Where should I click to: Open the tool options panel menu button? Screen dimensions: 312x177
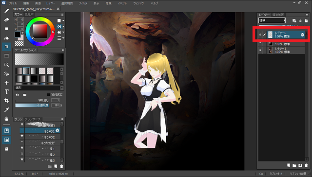(x=63, y=50)
